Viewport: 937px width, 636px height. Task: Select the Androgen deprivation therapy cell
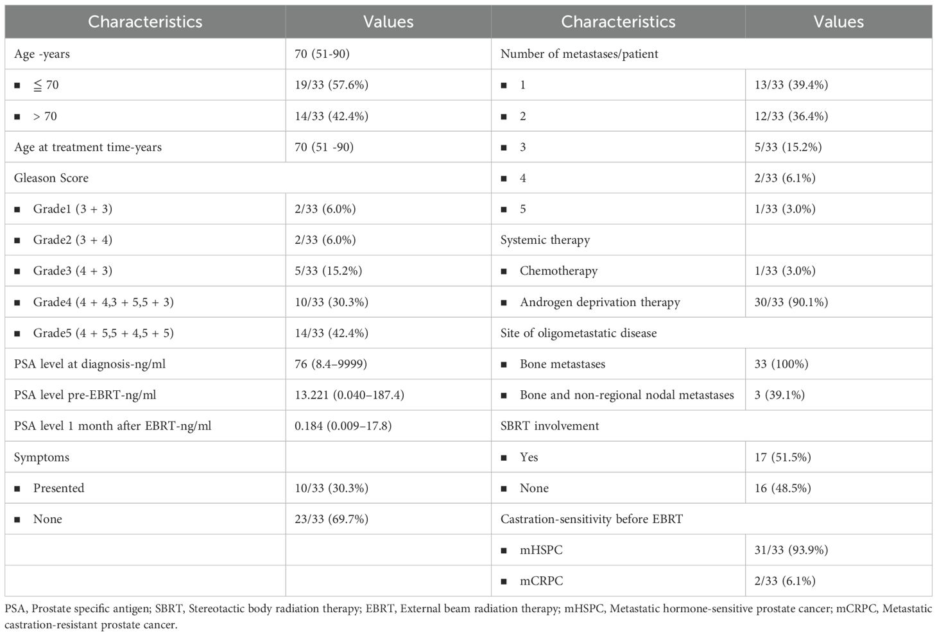(599, 302)
